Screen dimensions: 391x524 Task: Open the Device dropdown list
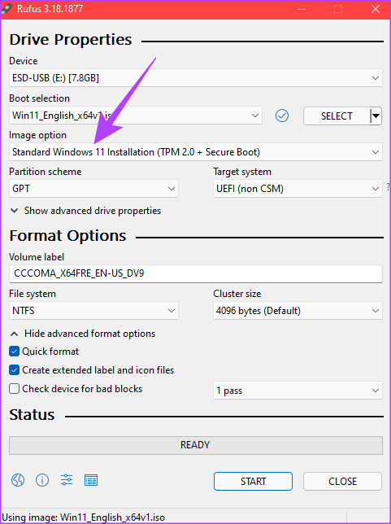click(x=196, y=78)
